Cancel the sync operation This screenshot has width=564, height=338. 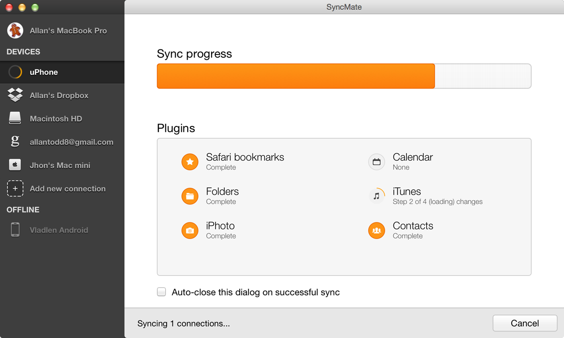[x=525, y=323]
